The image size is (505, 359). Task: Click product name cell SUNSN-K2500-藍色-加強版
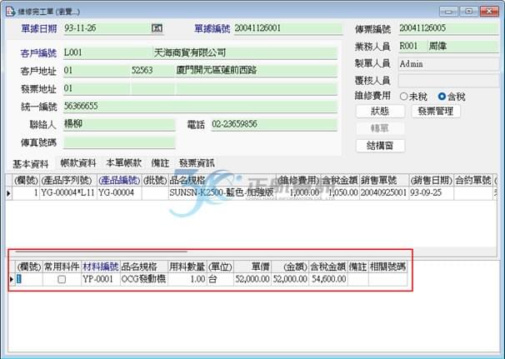tap(222, 193)
